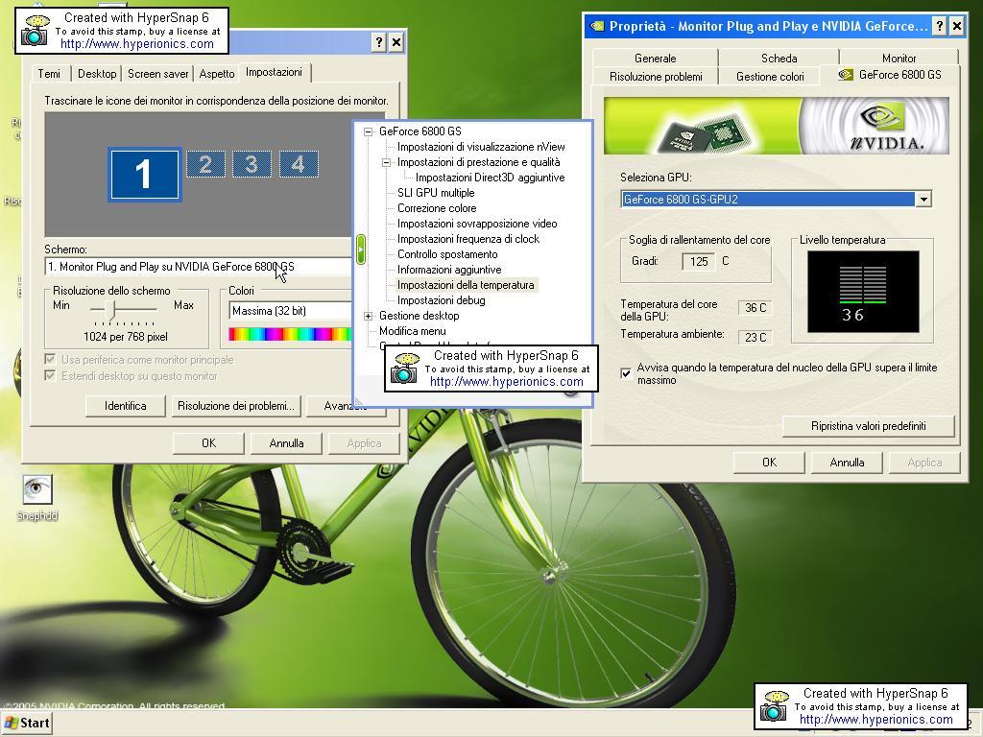
Task: Open the Risoluzione problemi tab
Action: tap(656, 77)
